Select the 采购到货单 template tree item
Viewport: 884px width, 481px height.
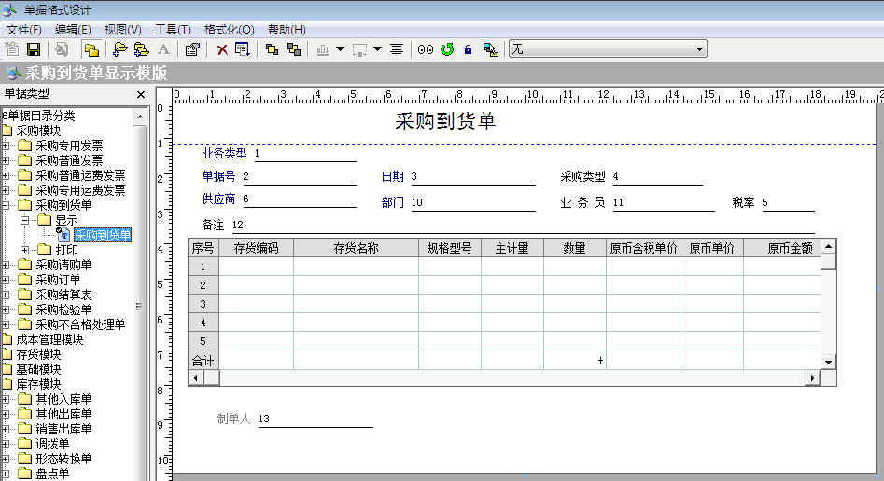tap(102, 235)
